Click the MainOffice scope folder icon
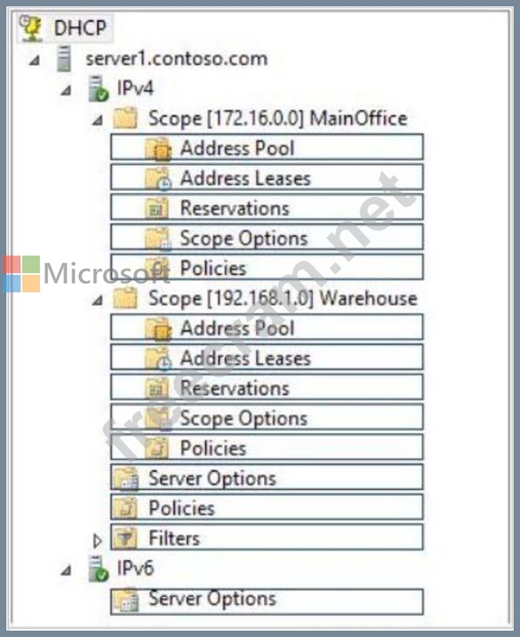 tap(125, 118)
